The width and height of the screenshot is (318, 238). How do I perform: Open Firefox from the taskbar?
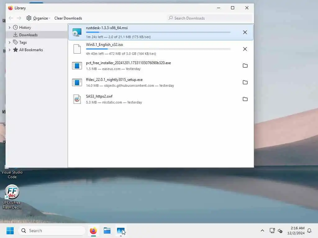93,231
